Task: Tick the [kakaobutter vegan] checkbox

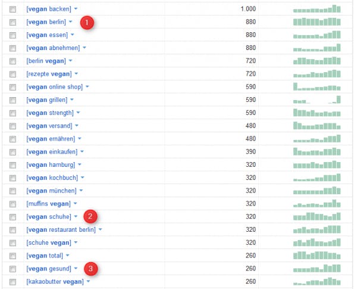Action: [x=12, y=282]
